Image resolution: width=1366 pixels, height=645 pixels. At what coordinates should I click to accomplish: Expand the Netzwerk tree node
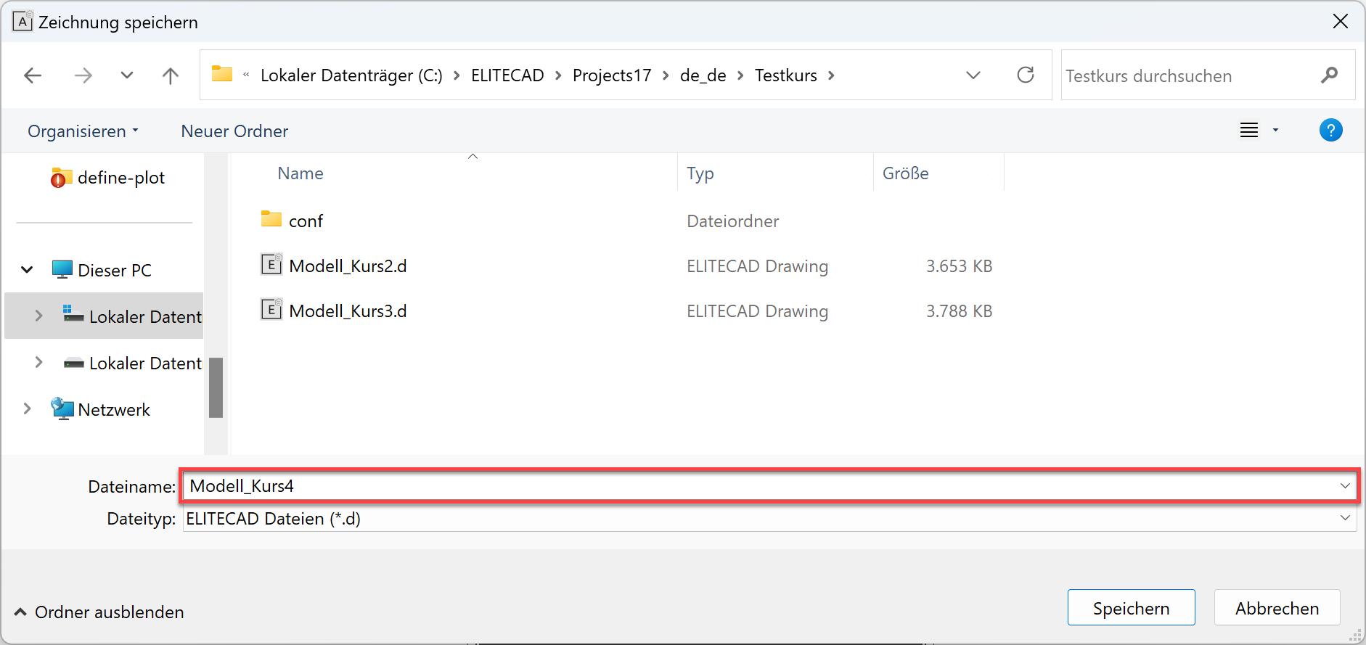point(27,409)
